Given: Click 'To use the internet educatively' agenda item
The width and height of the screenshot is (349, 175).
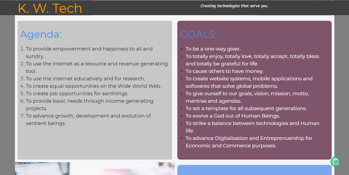Looking at the screenshot, I should tap(85, 79).
